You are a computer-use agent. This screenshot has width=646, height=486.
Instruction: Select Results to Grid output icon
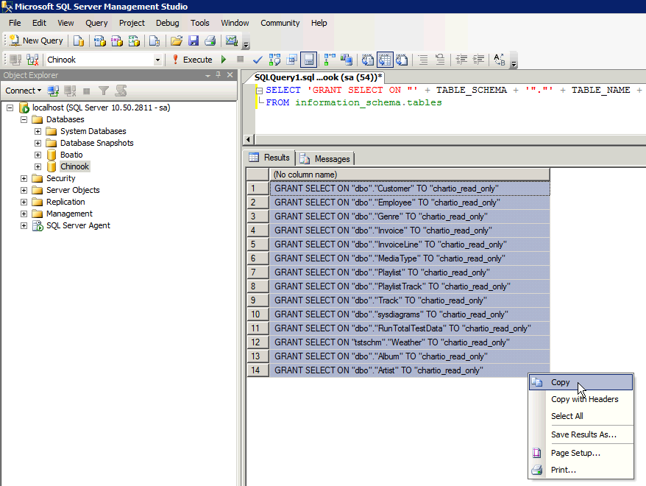(384, 60)
